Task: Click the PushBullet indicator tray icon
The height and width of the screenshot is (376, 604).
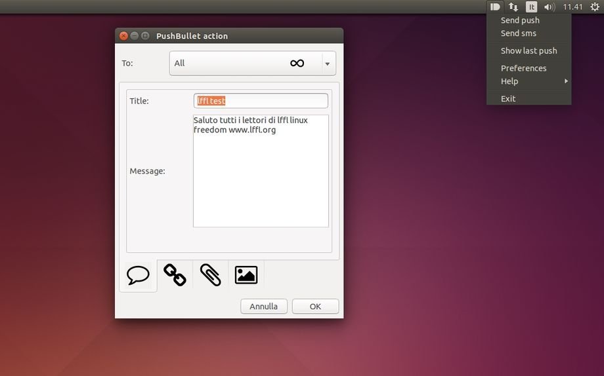Action: pos(495,7)
